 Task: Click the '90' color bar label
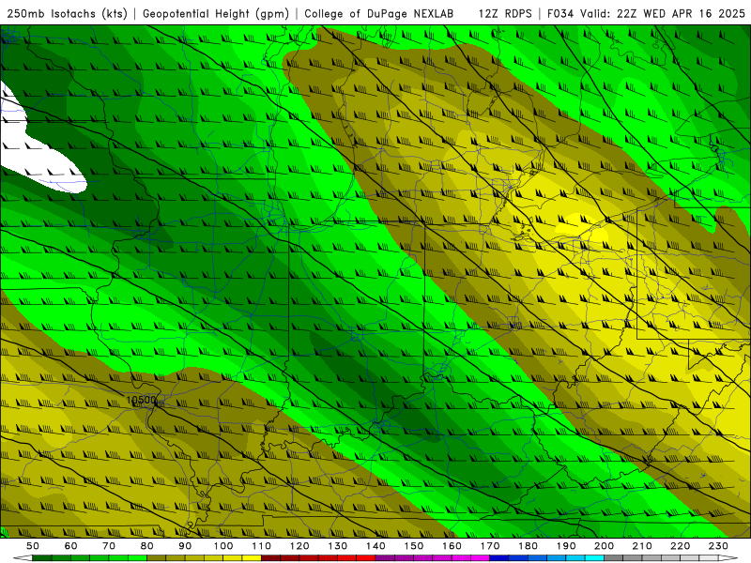(185, 546)
